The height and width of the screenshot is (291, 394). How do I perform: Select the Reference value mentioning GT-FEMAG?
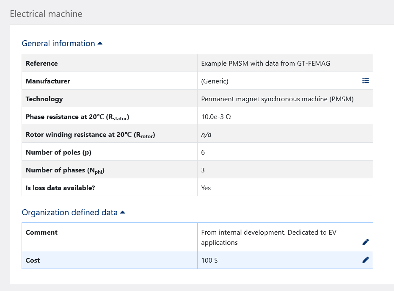[x=265, y=63]
